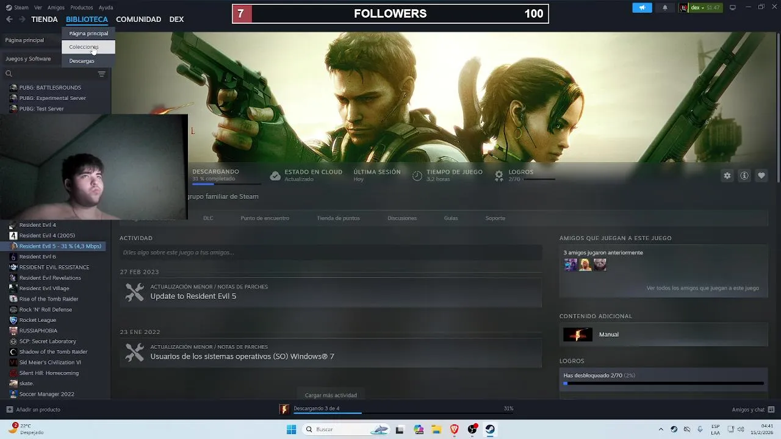Screen dimensions: 781x439
Task: Open the Windows Start button
Action: pos(292,429)
